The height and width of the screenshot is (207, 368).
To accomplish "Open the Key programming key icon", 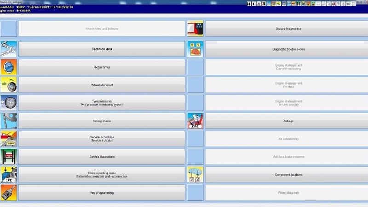I will point(8,192).
